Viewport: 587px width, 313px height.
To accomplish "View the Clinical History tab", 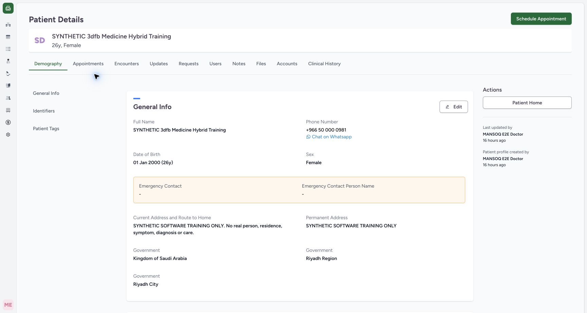I will [x=324, y=64].
